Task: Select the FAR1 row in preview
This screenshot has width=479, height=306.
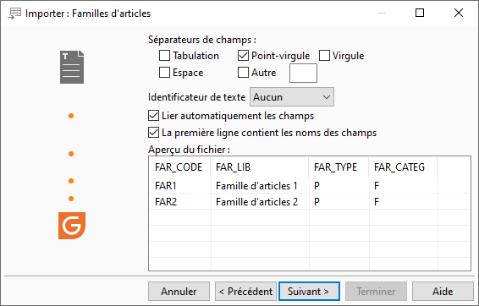Action: 310,185
